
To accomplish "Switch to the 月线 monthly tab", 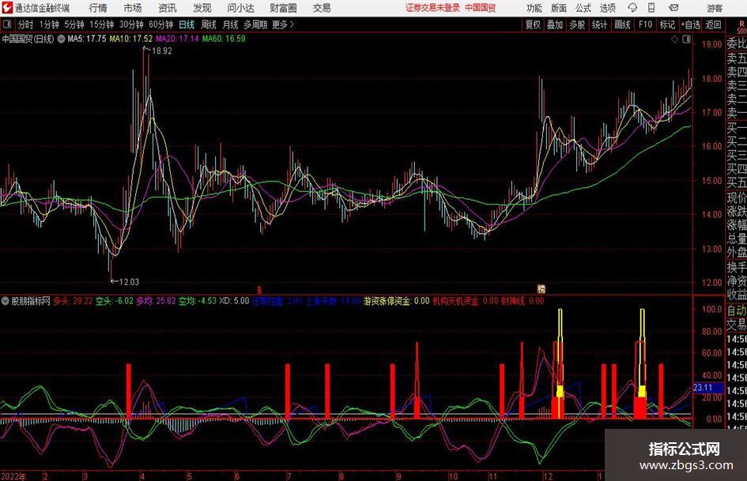I will point(230,24).
